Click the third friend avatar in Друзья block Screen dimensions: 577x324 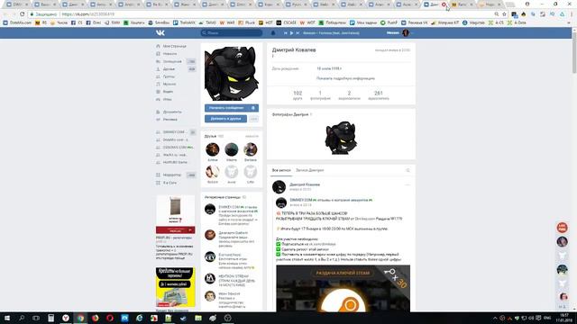coord(251,149)
